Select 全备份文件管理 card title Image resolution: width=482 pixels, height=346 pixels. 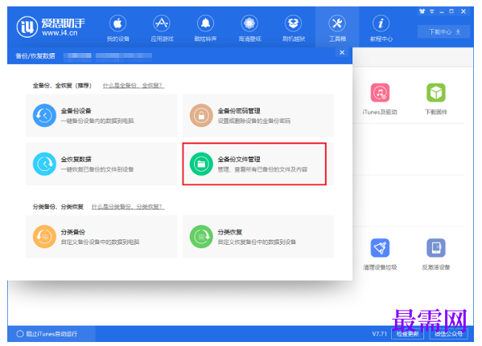[x=239, y=159]
